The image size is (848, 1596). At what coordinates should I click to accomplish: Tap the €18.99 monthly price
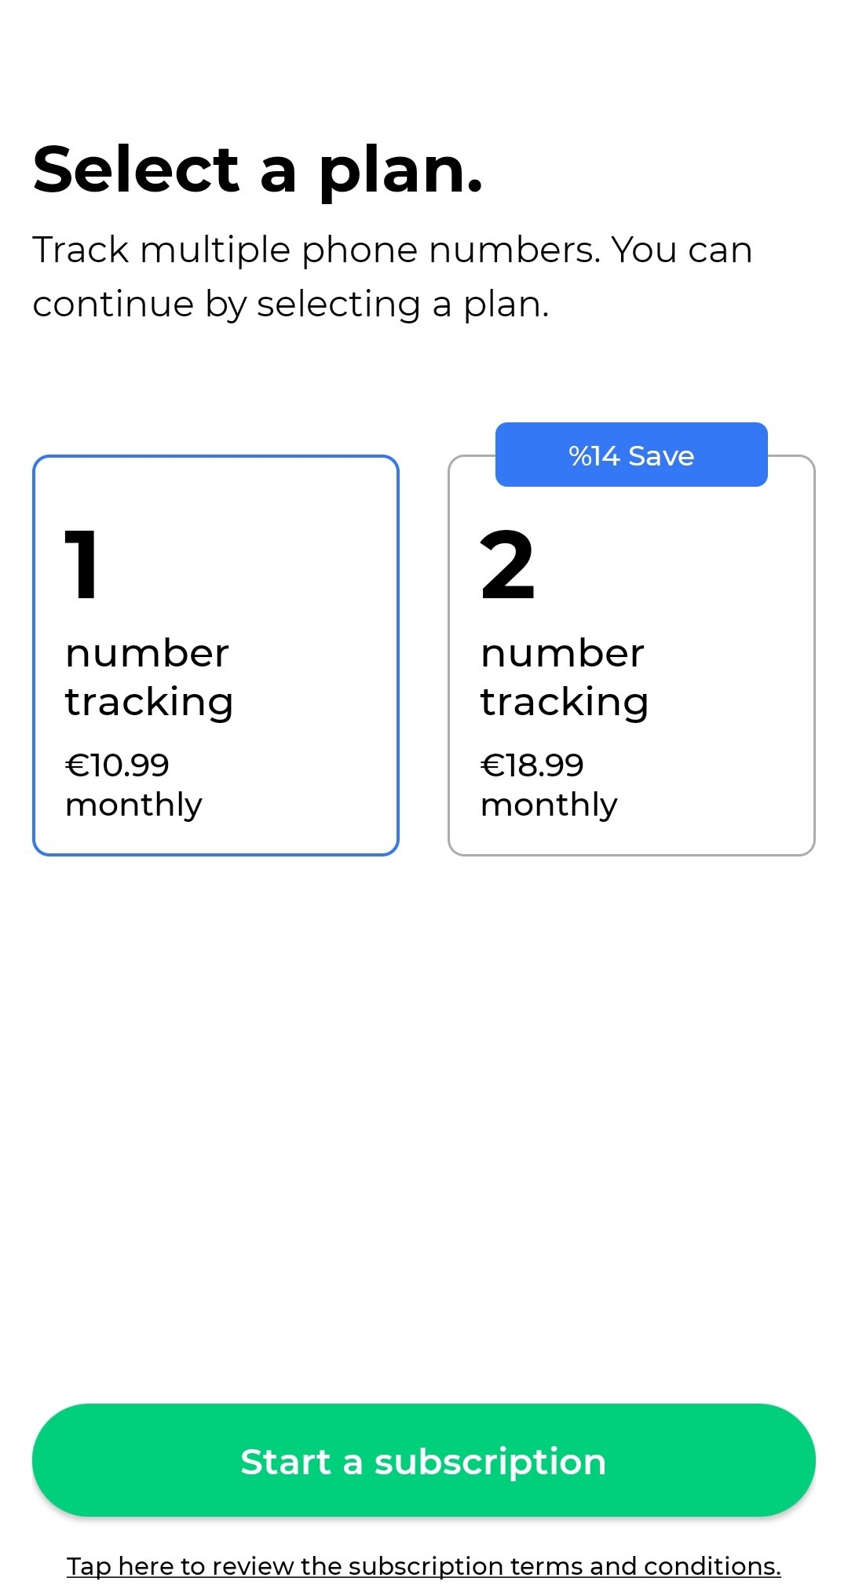pyautogui.click(x=532, y=765)
